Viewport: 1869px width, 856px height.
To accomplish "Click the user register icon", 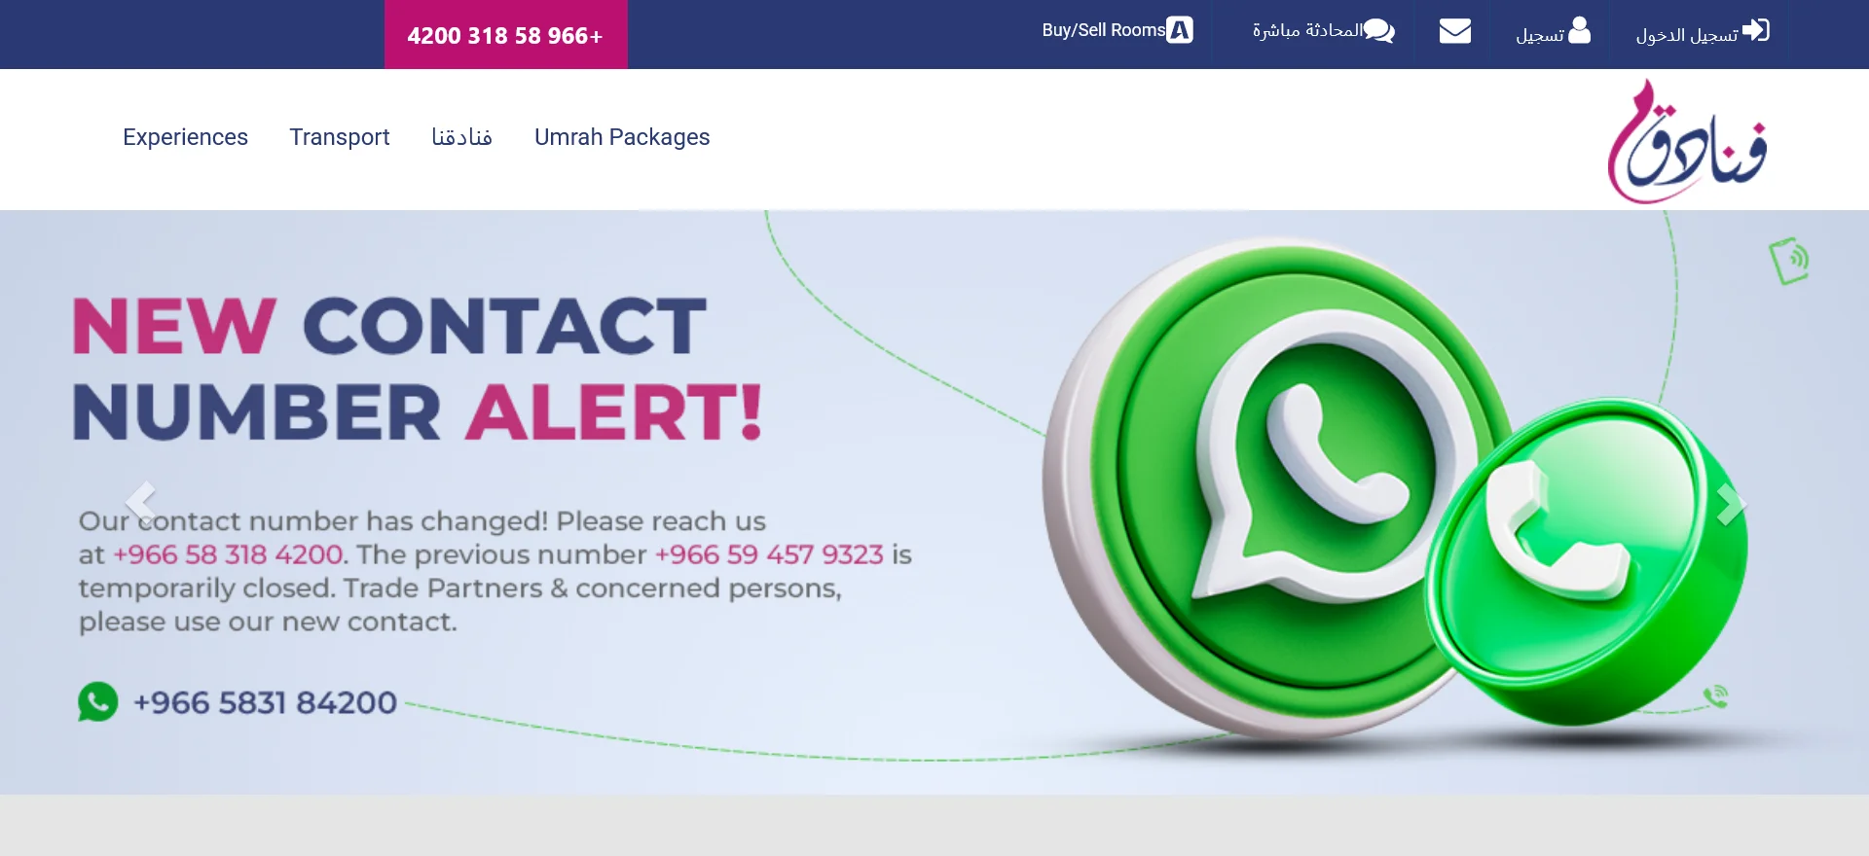I will coord(1580,30).
